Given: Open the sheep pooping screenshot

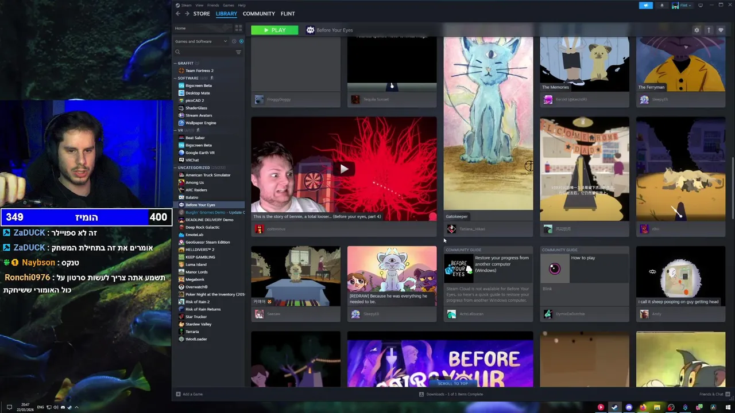Looking at the screenshot, I should tap(680, 276).
